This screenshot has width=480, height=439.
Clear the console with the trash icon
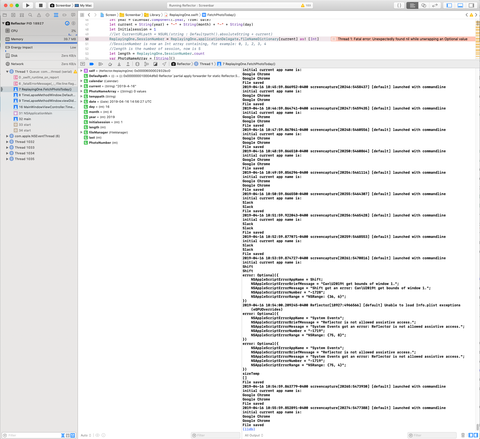point(463,435)
